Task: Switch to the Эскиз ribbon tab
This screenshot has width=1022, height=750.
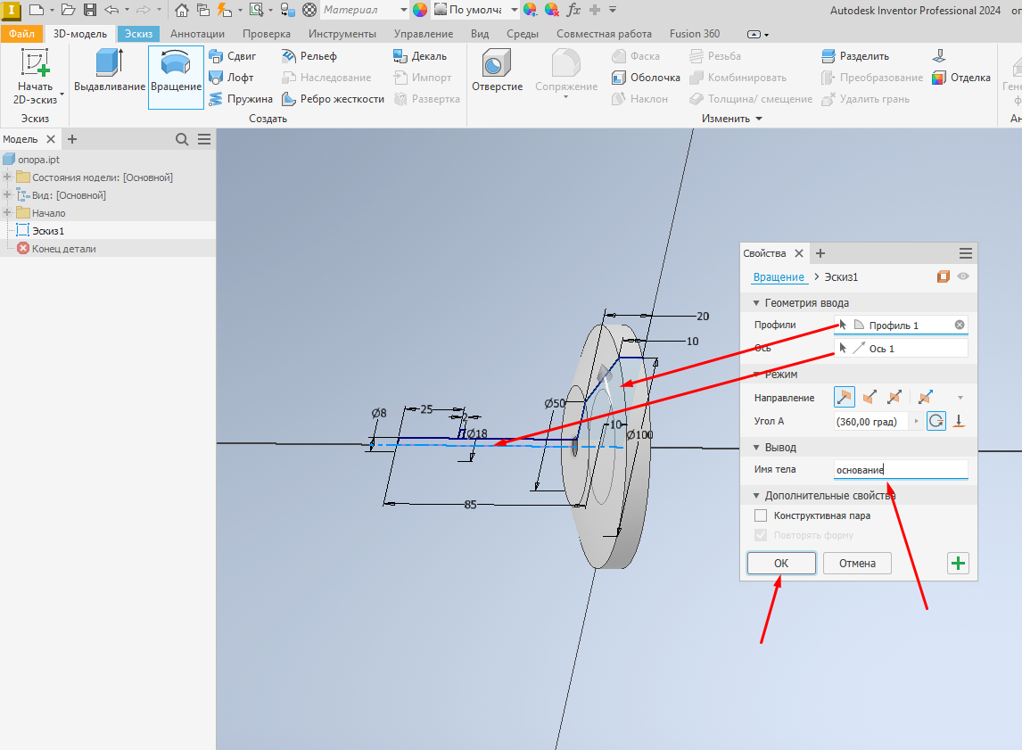Action: [x=138, y=34]
